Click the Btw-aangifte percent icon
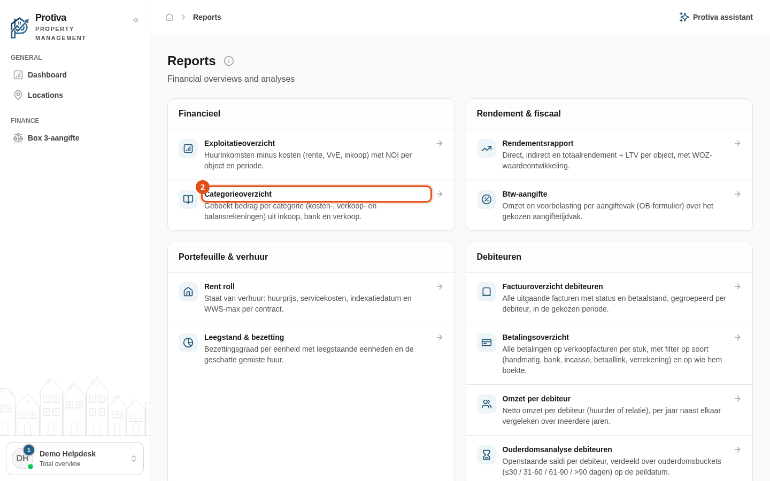770x481 pixels. [487, 199]
